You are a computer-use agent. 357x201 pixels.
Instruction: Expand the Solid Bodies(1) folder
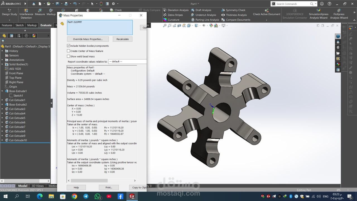pos(3,64)
